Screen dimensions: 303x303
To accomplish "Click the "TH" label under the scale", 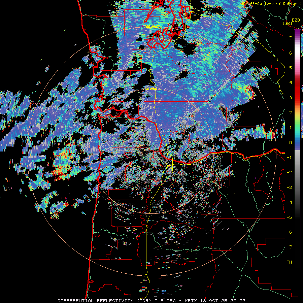I will coord(289,262).
